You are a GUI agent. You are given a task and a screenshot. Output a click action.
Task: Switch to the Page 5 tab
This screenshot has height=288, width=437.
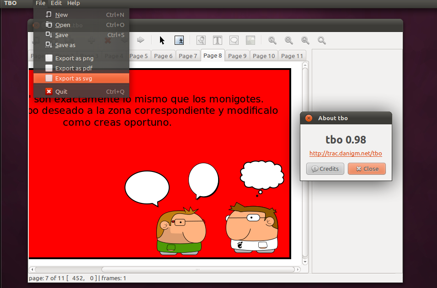point(139,55)
